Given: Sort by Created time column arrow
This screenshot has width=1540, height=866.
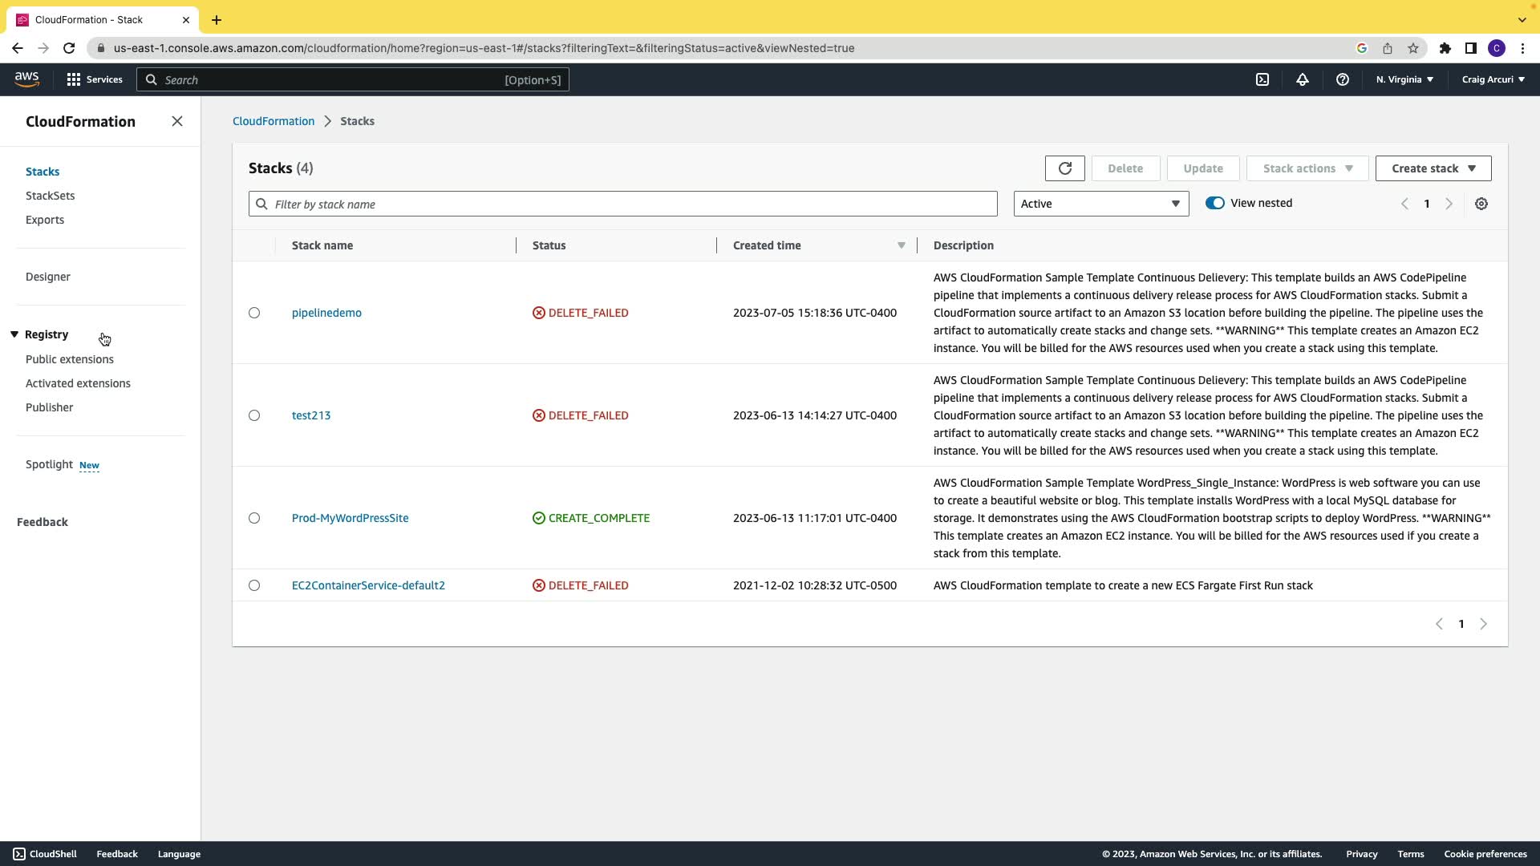Looking at the screenshot, I should (901, 245).
